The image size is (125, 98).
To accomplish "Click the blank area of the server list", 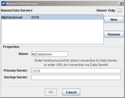I will point(53,32).
